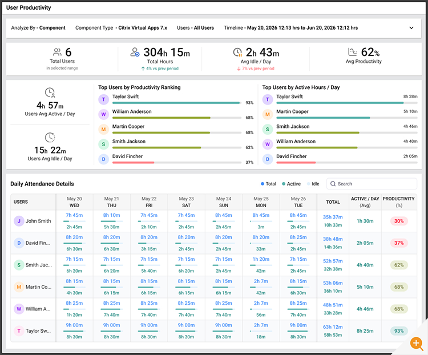Click Smith Jac... avatar in attendance table

[x=19, y=265]
